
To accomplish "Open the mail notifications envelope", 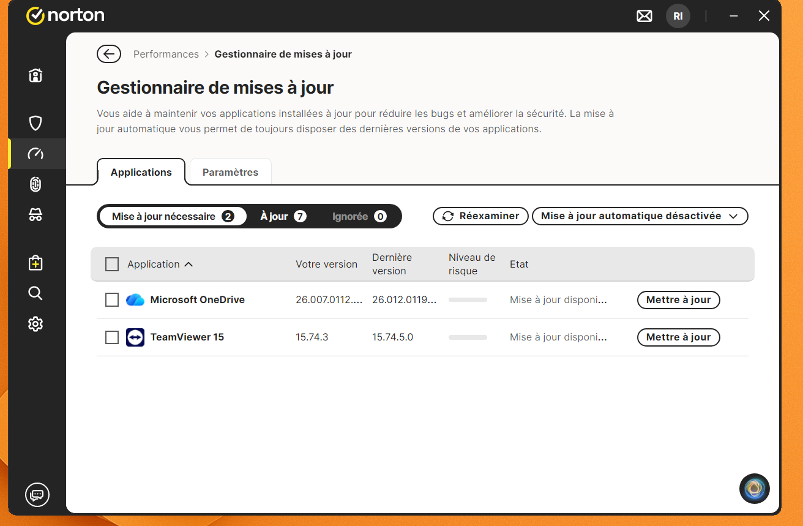I will pyautogui.click(x=644, y=17).
